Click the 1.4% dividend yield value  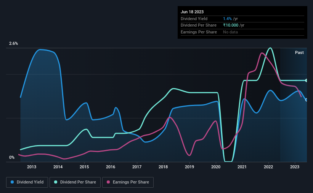pyautogui.click(x=227, y=19)
